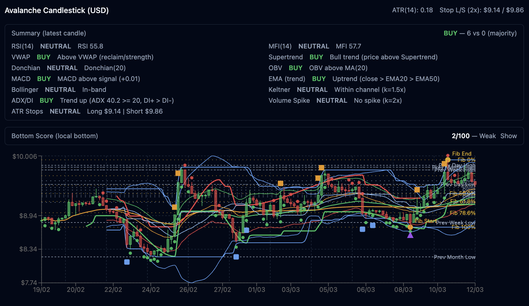Click the BUY majority signal summary
Screen dimensions: 529x306
pyautogui.click(x=480, y=33)
